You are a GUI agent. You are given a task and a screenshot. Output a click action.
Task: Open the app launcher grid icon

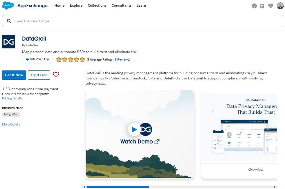[x=262, y=6]
